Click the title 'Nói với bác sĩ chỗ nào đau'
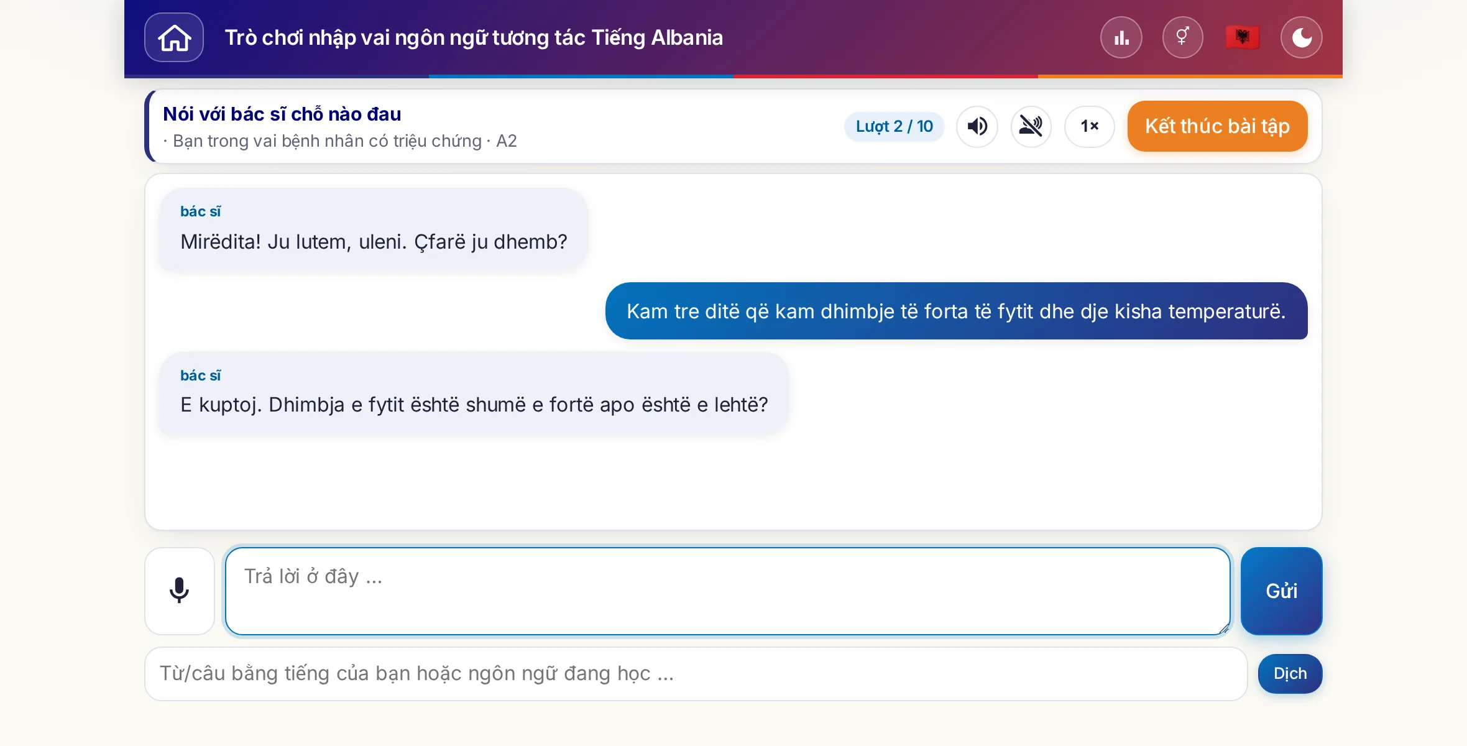The width and height of the screenshot is (1467, 746). coord(282,114)
